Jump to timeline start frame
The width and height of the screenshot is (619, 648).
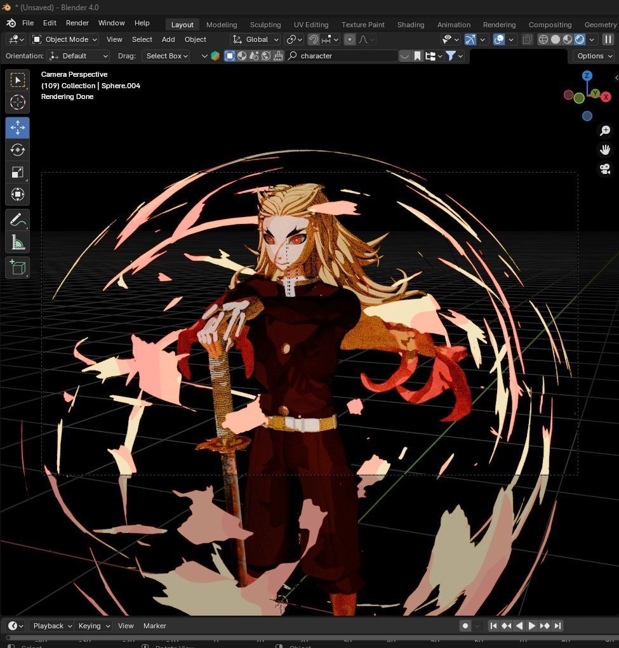(493, 626)
